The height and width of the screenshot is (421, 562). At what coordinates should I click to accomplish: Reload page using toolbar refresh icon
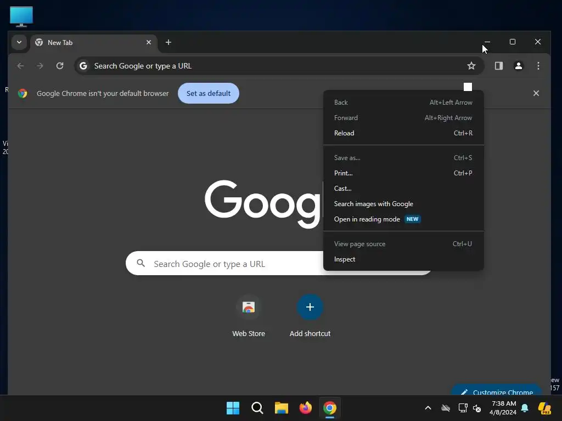[60, 66]
